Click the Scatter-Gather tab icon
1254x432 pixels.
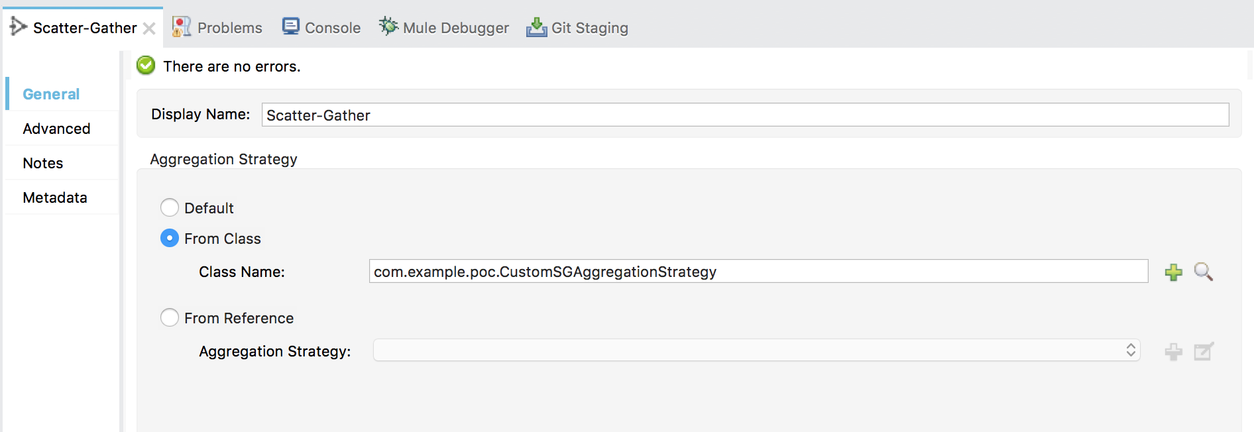18,27
